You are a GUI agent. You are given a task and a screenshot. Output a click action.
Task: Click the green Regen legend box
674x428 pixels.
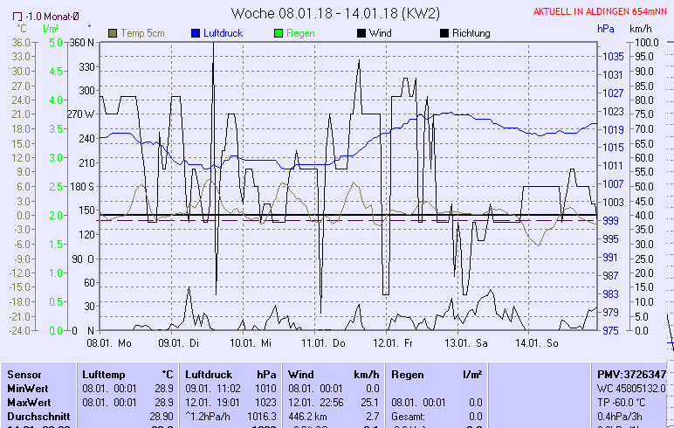point(279,33)
